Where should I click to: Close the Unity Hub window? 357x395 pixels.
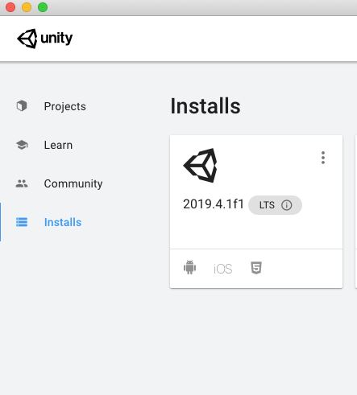[10, 7]
